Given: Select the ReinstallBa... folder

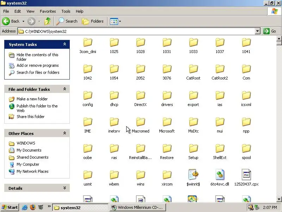Looking at the screenshot, I should [x=140, y=152].
